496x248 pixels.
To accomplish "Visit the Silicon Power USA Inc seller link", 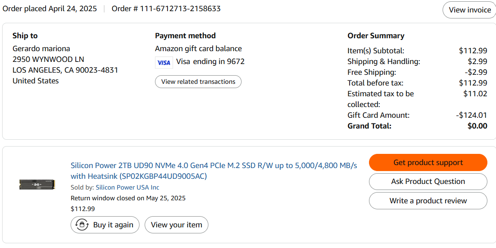I will tap(127, 187).
